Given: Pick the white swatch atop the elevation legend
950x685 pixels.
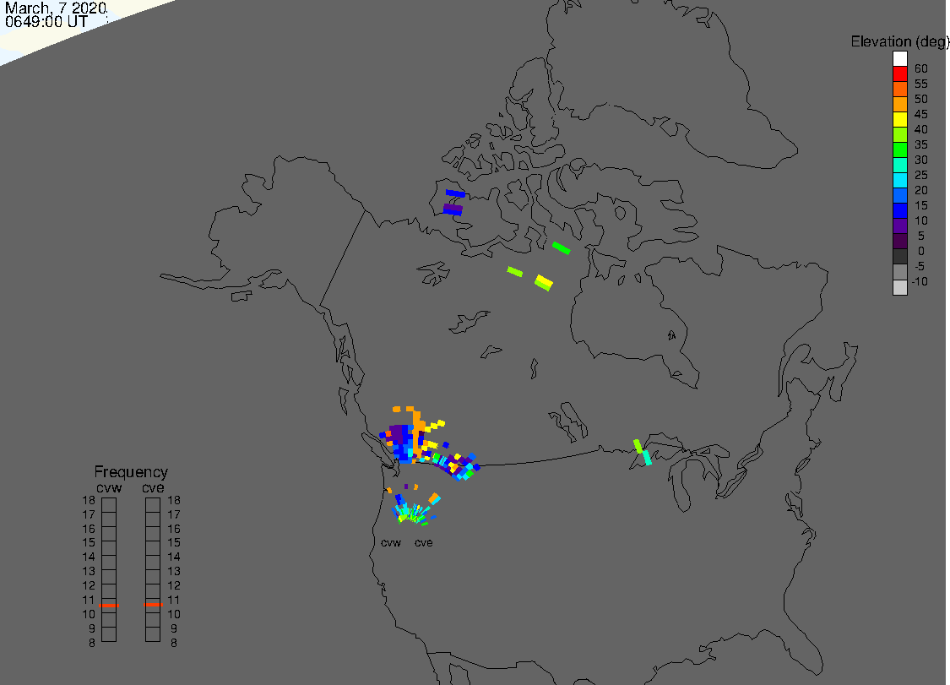Looking at the screenshot, I should (899, 59).
